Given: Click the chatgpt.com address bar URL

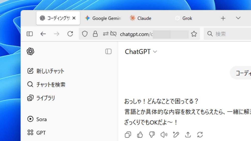Looking at the screenshot, I should [136, 34].
